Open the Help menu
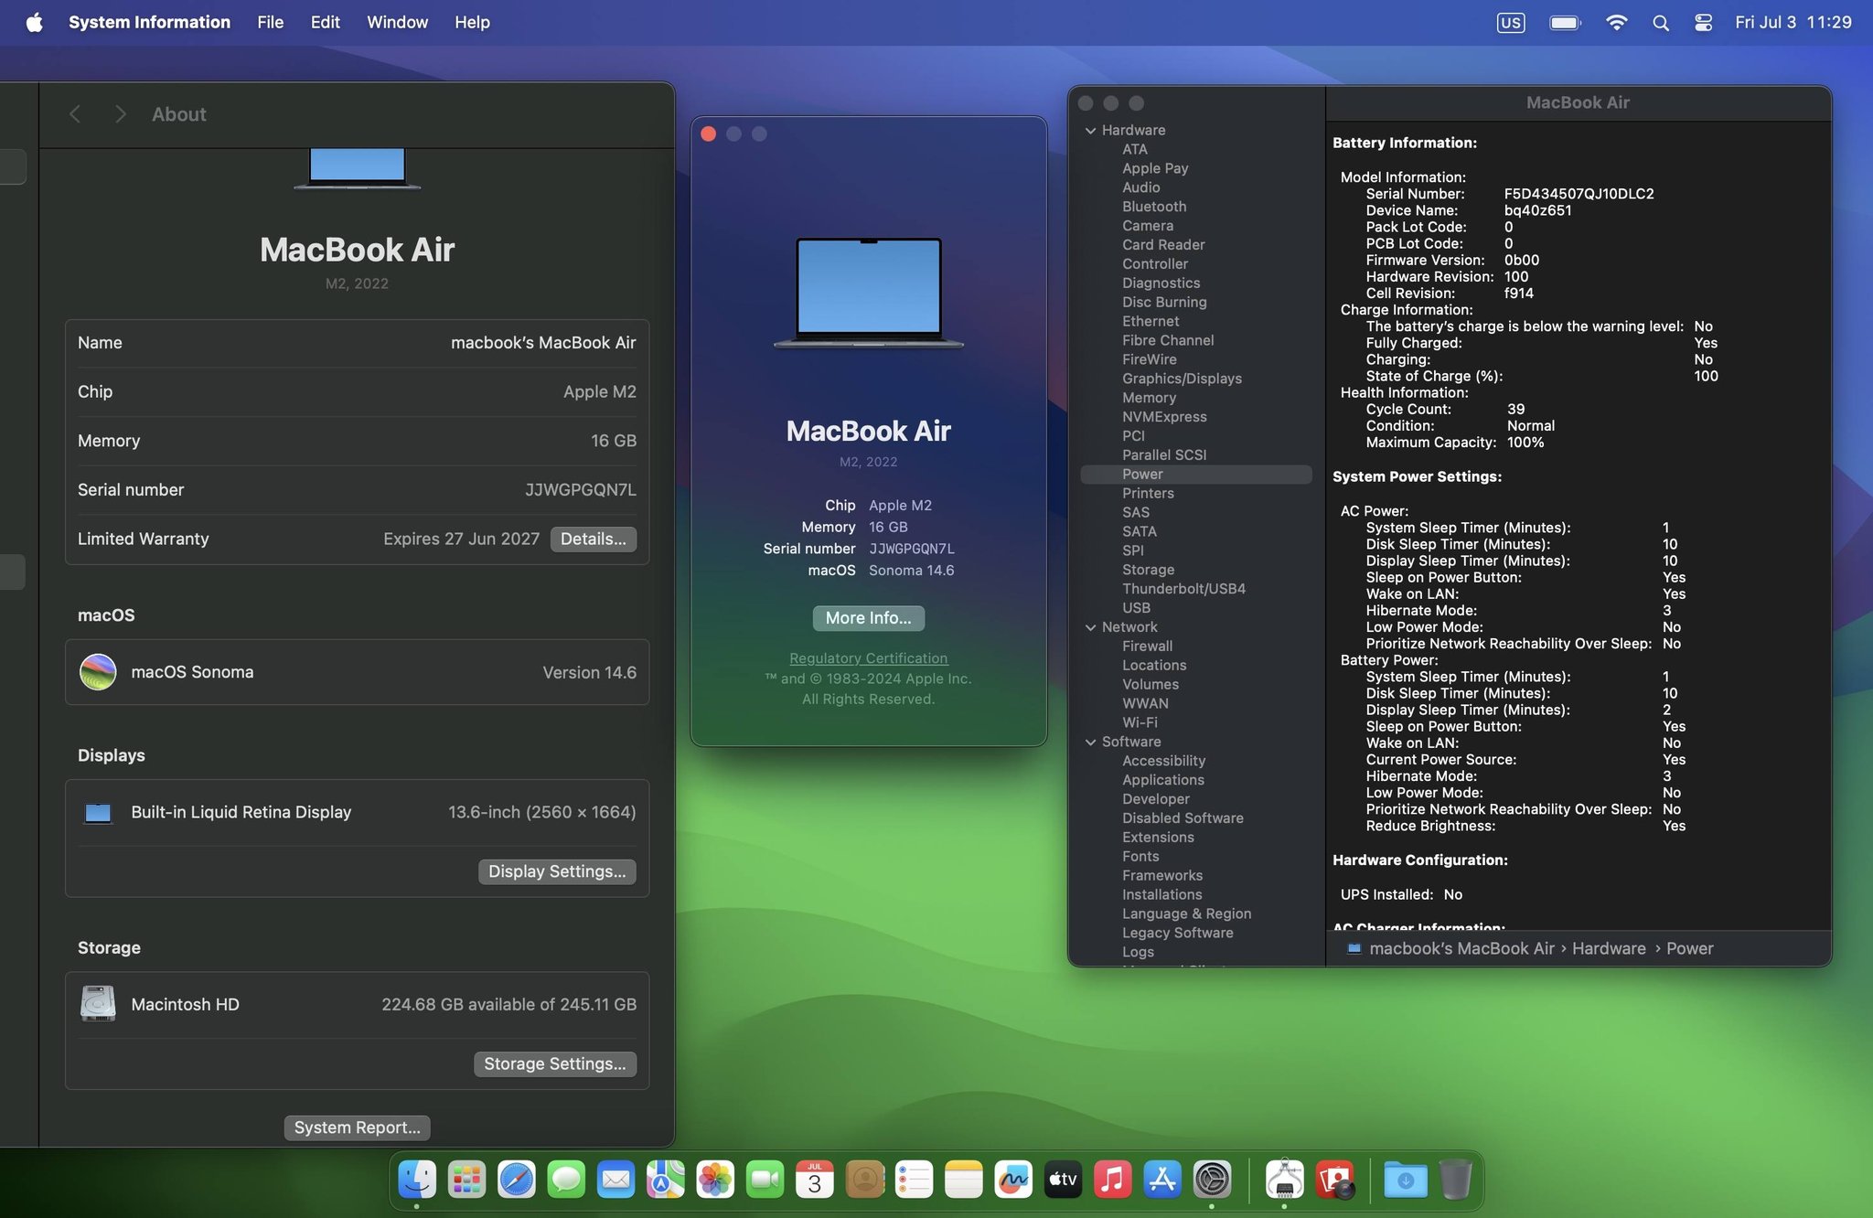The height and width of the screenshot is (1218, 1873). tap(472, 22)
